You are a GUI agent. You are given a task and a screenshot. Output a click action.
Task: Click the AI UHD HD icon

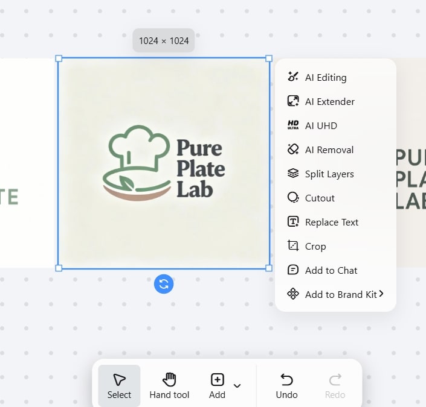click(293, 125)
